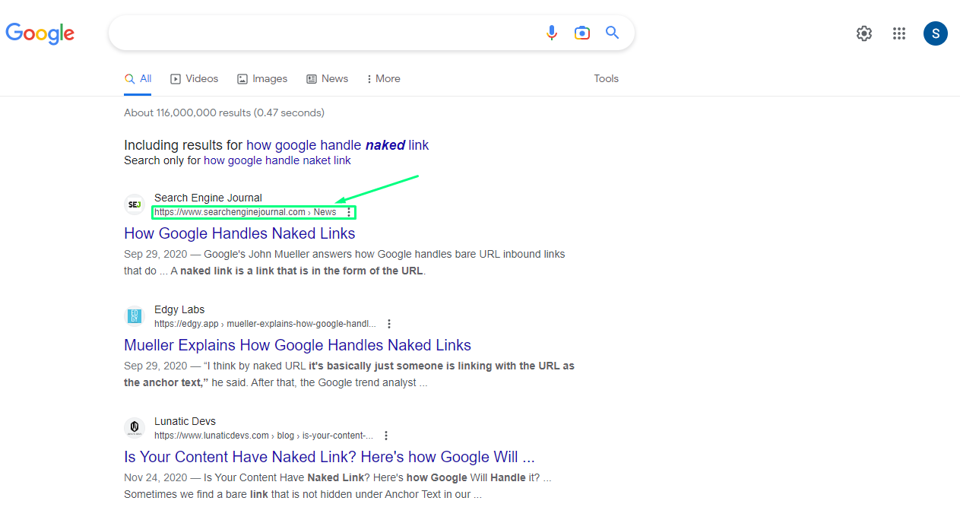Open the Settings gear icon
This screenshot has width=960, height=523.
(864, 33)
